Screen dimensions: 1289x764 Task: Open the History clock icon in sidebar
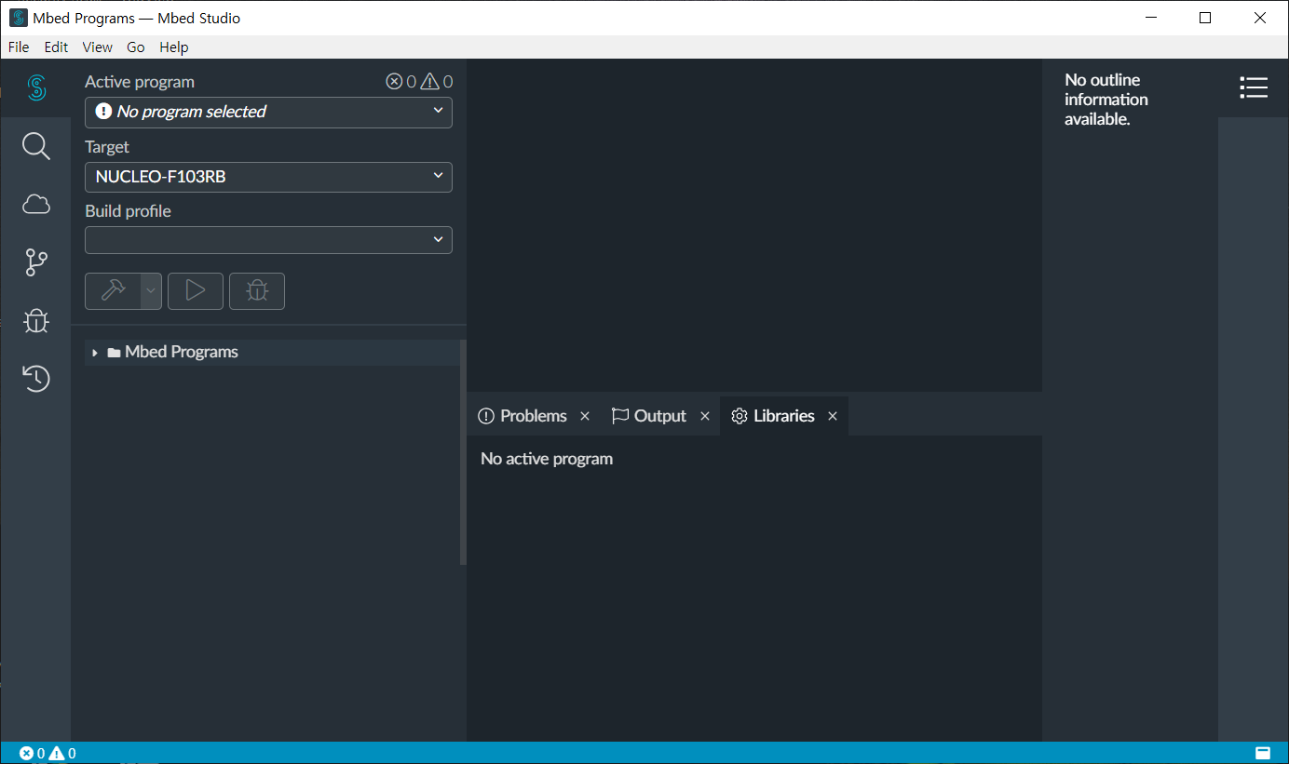(36, 379)
